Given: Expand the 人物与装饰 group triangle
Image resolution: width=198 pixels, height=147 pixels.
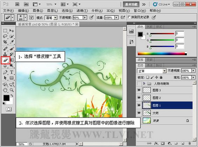Looking at the screenshot, I should point(144,83).
